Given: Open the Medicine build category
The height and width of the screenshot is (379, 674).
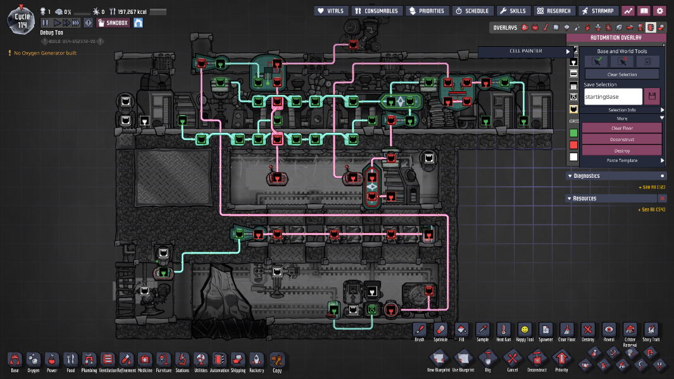Looking at the screenshot, I should point(145,359).
